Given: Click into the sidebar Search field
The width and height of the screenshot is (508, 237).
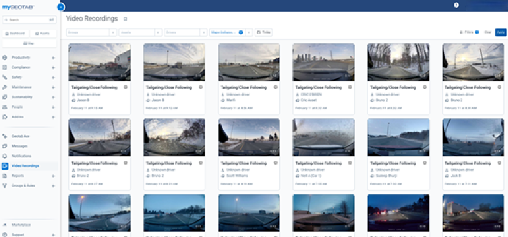Looking at the screenshot, I should coord(29,19).
